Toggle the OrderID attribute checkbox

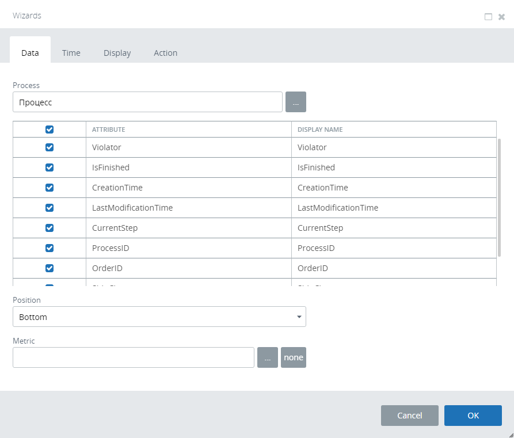[50, 268]
